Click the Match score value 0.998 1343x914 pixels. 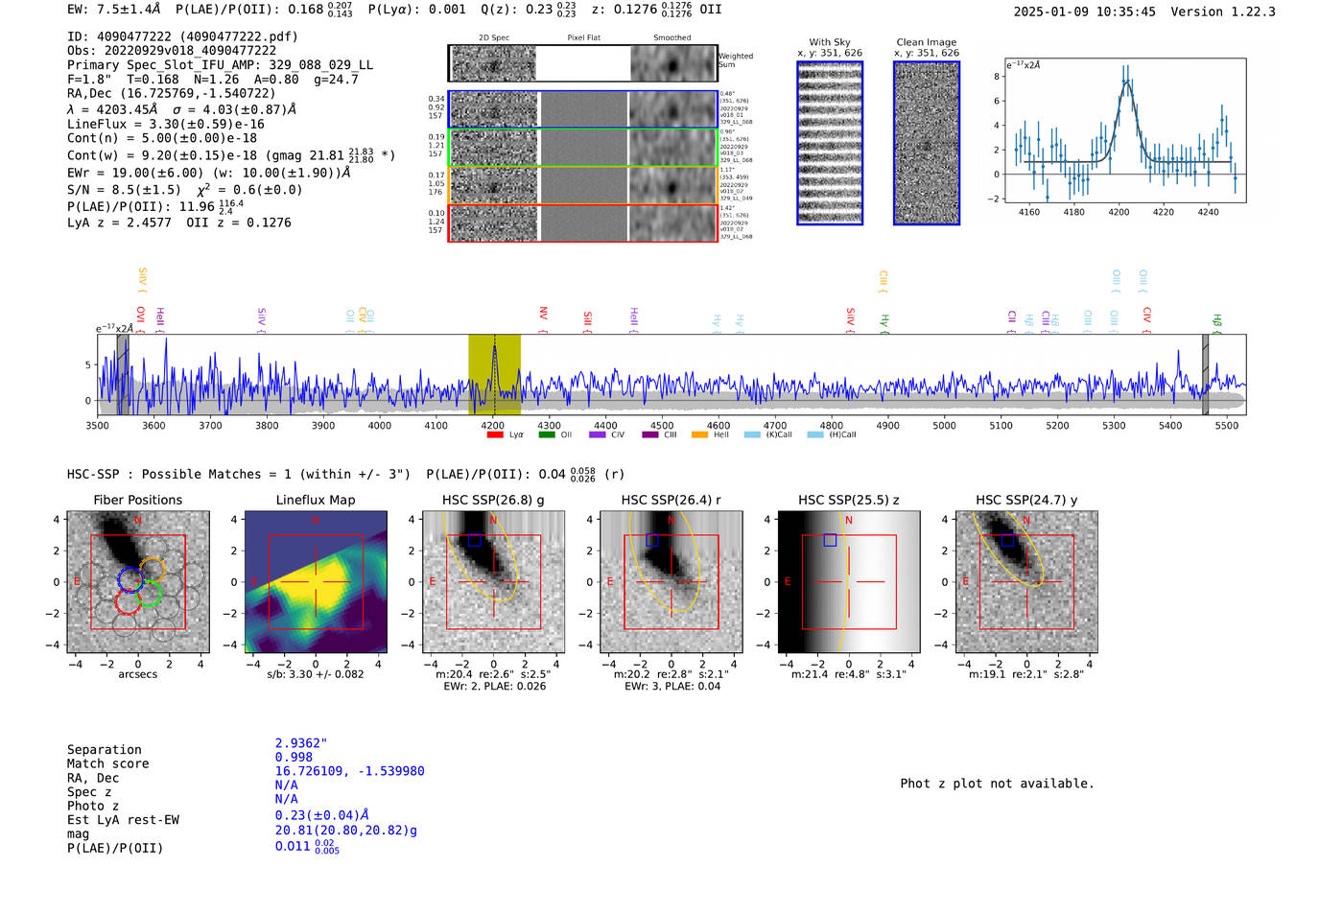click(x=294, y=757)
